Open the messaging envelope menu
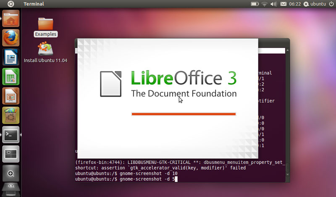 click(x=283, y=4)
